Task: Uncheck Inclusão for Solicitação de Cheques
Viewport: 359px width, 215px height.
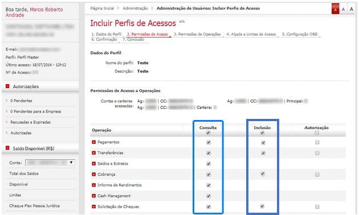Action: click(x=262, y=206)
